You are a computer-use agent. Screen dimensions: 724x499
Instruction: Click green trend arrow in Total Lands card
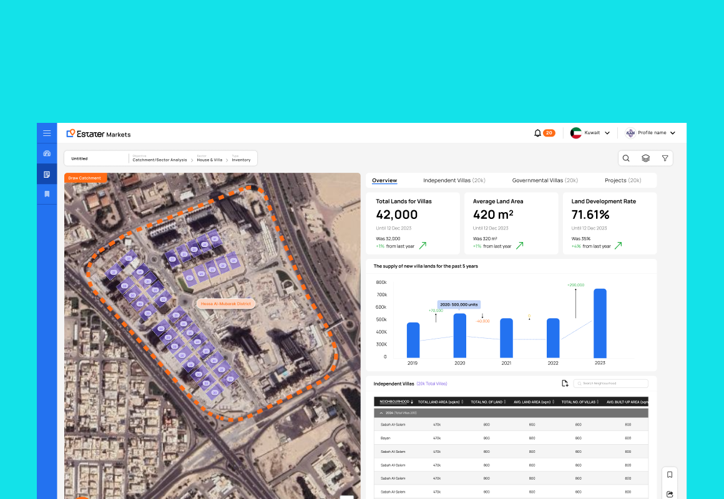pyautogui.click(x=423, y=246)
